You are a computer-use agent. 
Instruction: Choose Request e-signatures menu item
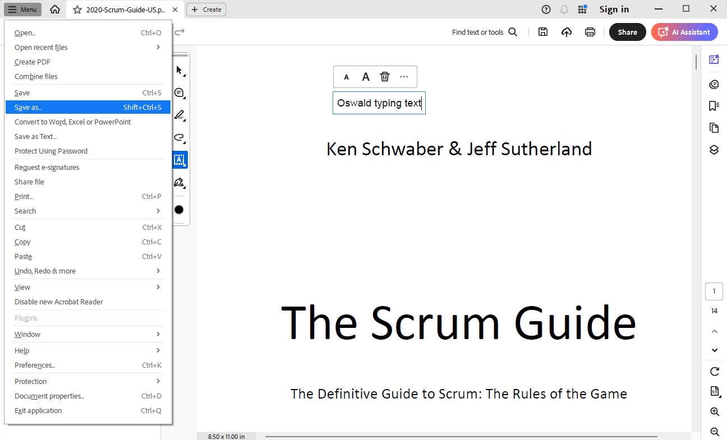[88, 168]
